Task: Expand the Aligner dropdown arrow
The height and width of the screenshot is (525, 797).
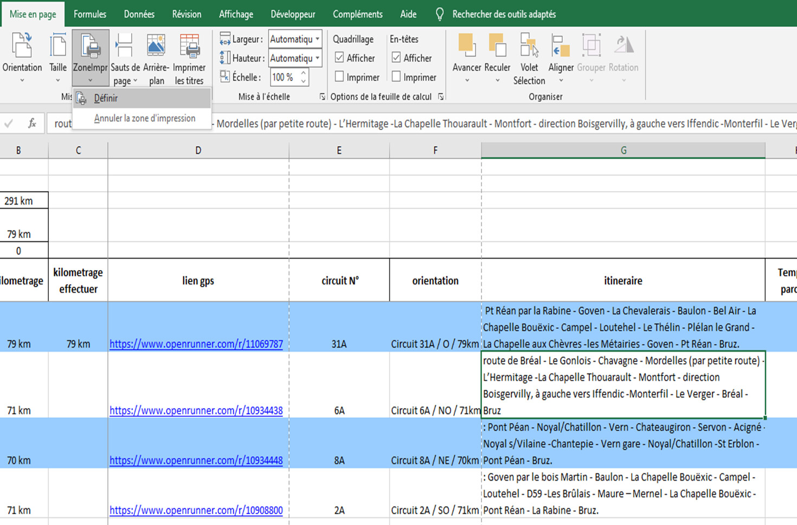Action: click(561, 81)
